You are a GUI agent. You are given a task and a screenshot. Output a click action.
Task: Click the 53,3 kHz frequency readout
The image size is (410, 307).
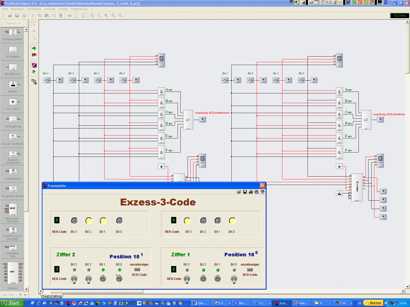400,16
